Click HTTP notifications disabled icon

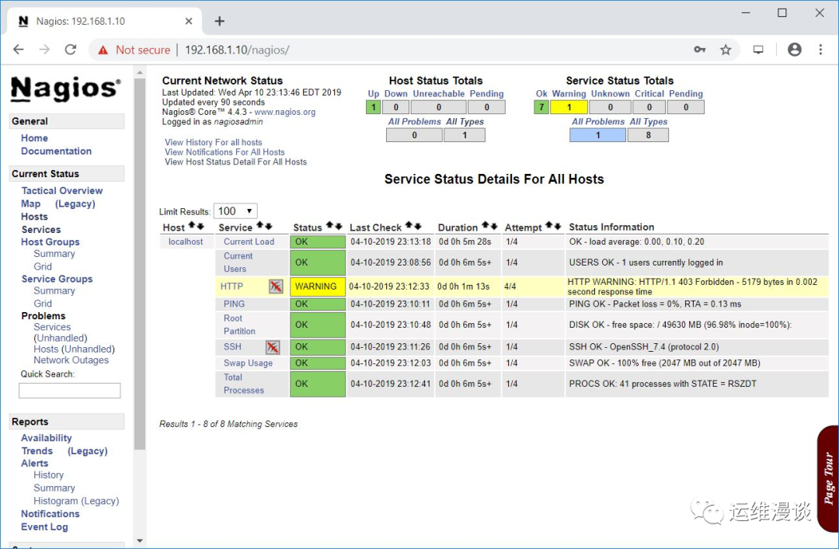click(276, 287)
